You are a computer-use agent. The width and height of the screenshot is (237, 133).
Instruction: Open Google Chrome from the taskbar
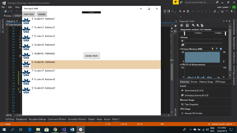[x=55, y=129]
